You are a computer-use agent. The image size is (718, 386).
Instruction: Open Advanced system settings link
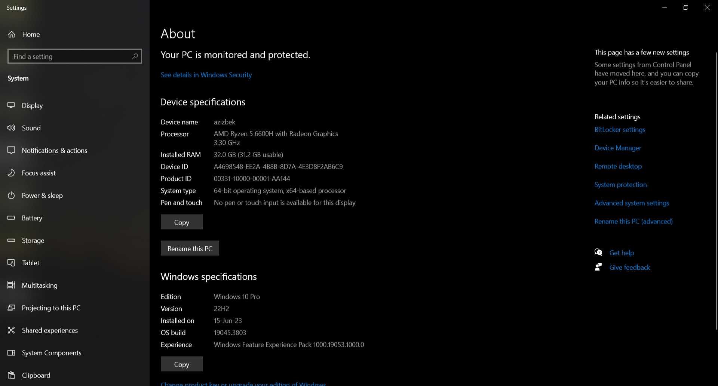coord(632,203)
